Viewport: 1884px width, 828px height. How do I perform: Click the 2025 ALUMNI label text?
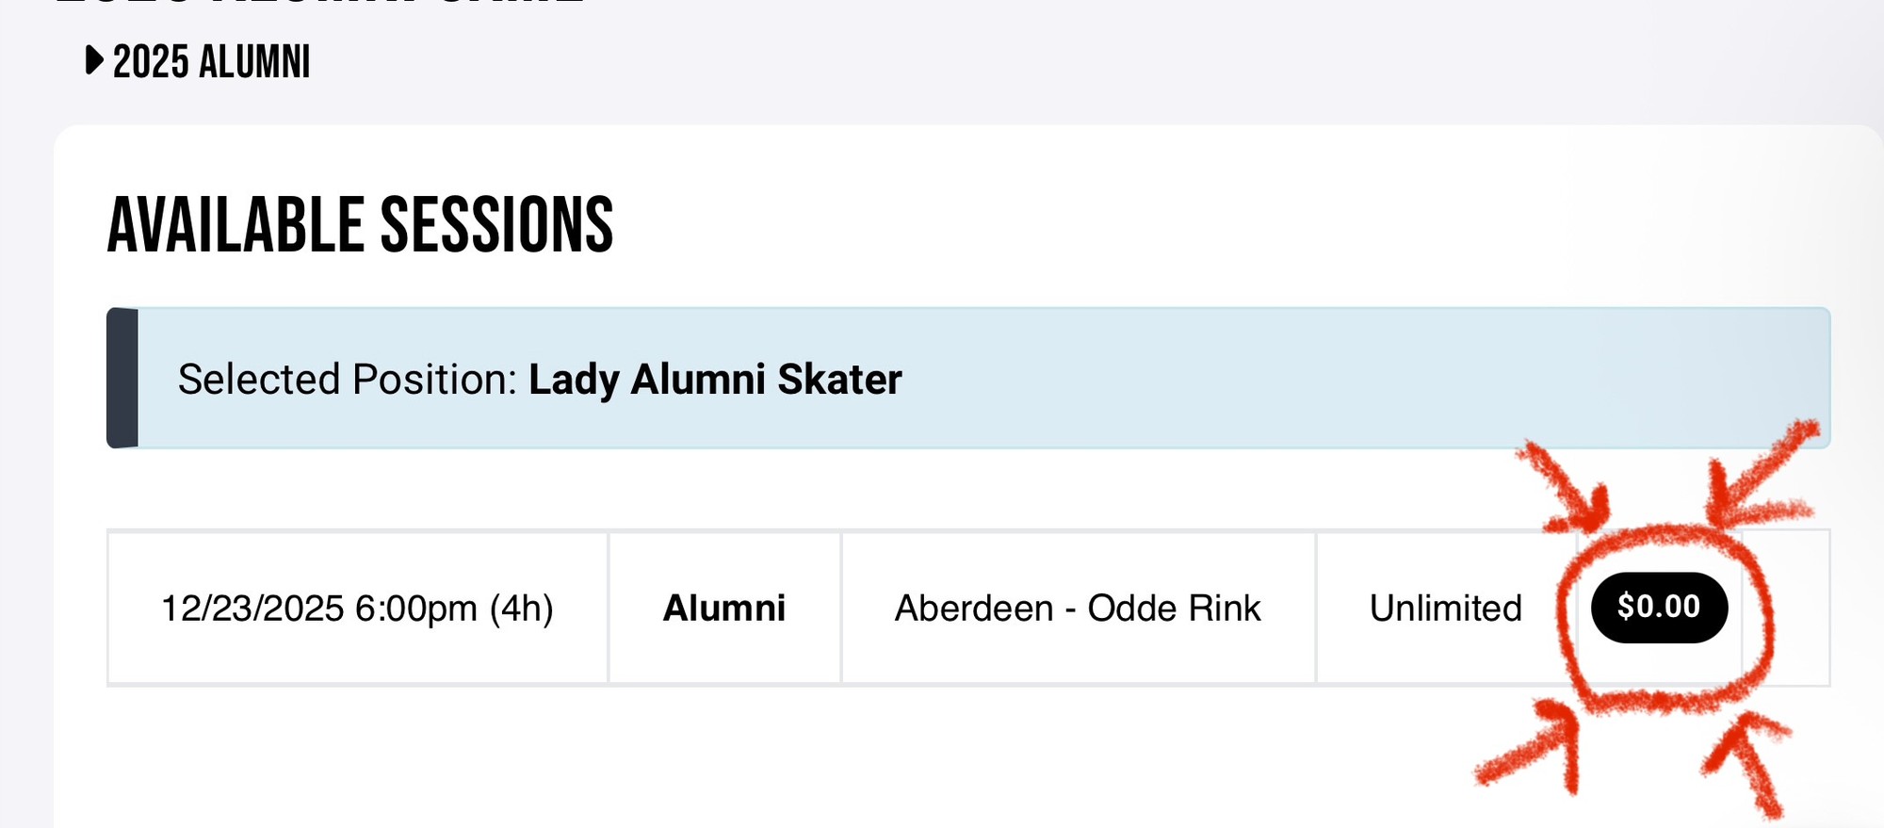211,63
